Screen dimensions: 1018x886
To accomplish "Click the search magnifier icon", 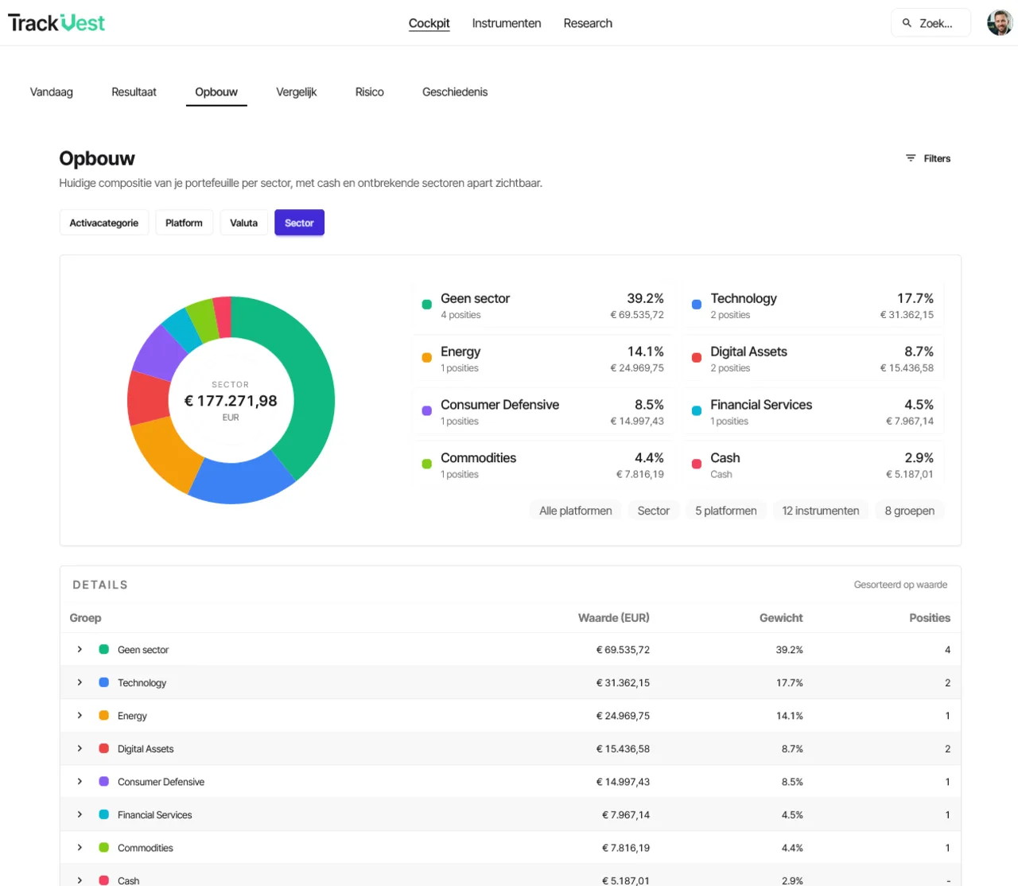I will (x=907, y=23).
